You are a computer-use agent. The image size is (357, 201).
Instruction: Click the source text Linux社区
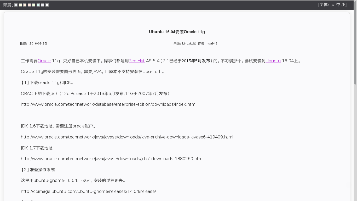click(189, 43)
